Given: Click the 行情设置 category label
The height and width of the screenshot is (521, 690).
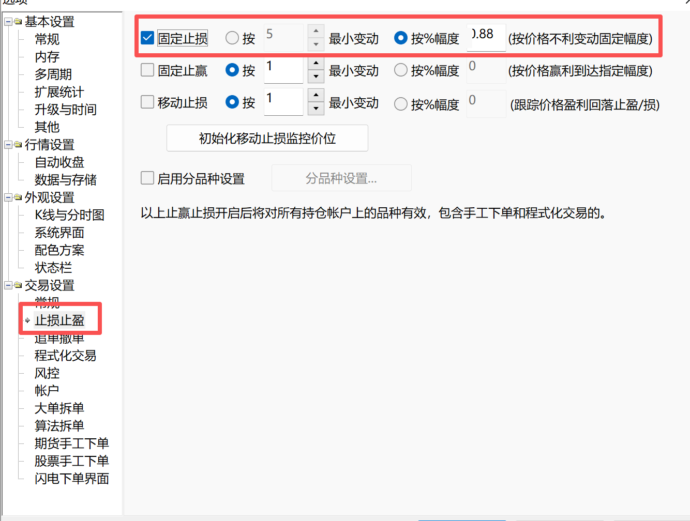Looking at the screenshot, I should click(50, 145).
